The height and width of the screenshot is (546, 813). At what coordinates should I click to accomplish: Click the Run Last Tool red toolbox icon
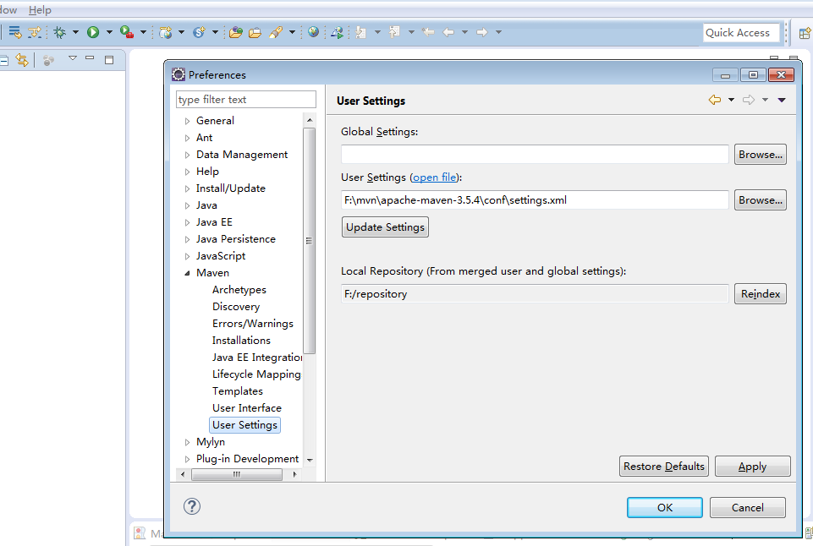(126, 32)
